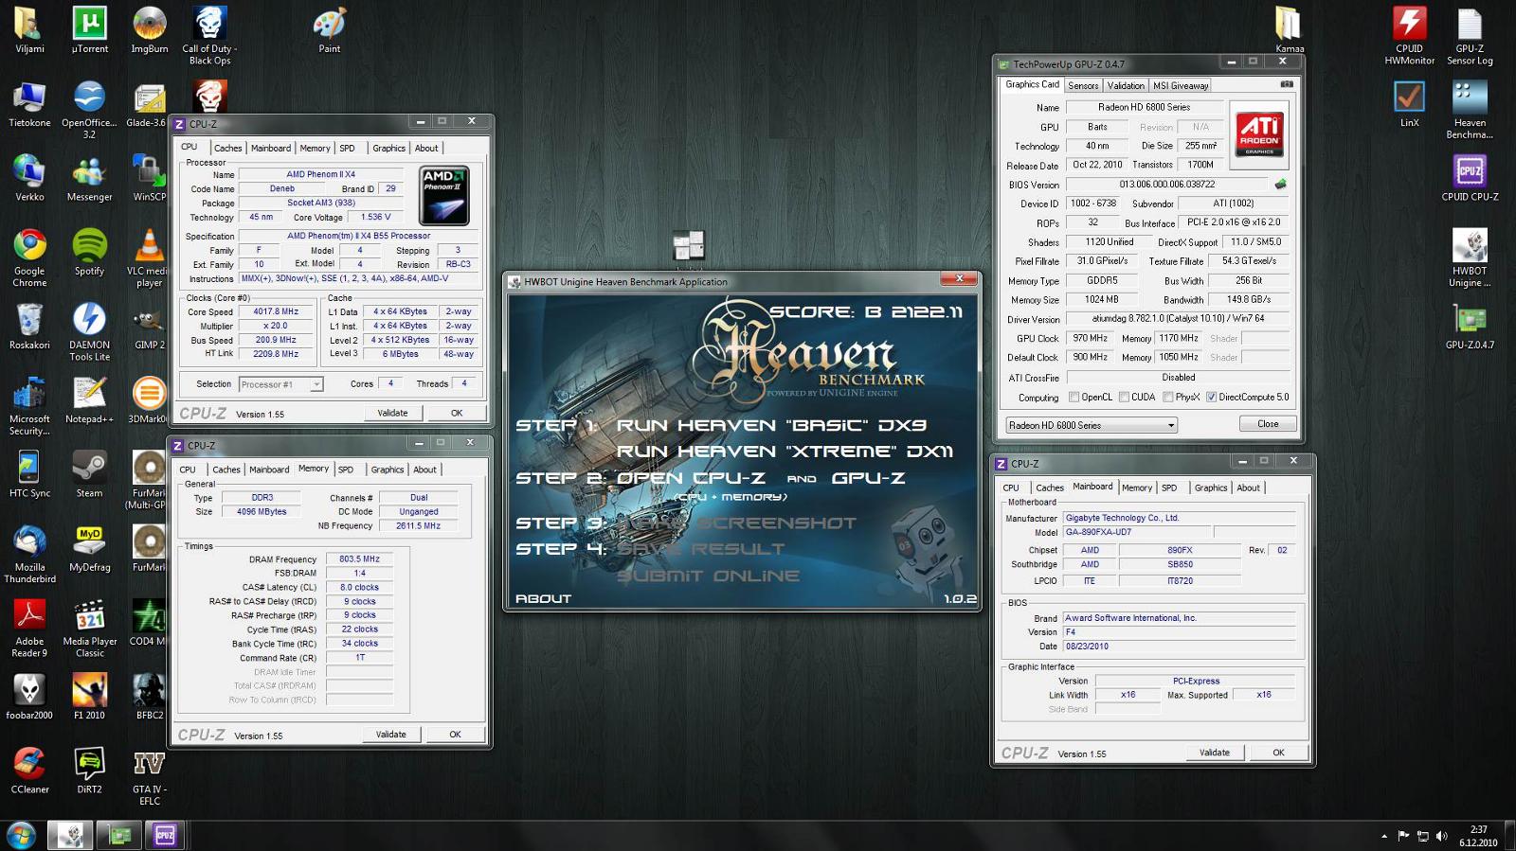This screenshot has height=851, width=1516.
Task: Switch to Validation tab in GPU-Z
Action: tap(1126, 85)
